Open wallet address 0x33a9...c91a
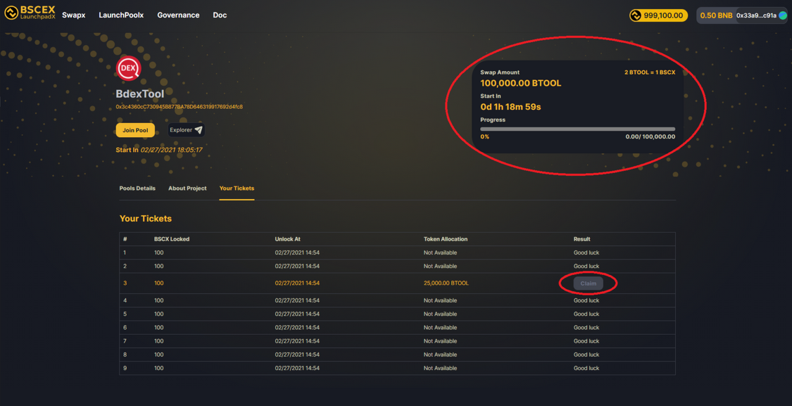The image size is (792, 406). click(756, 15)
